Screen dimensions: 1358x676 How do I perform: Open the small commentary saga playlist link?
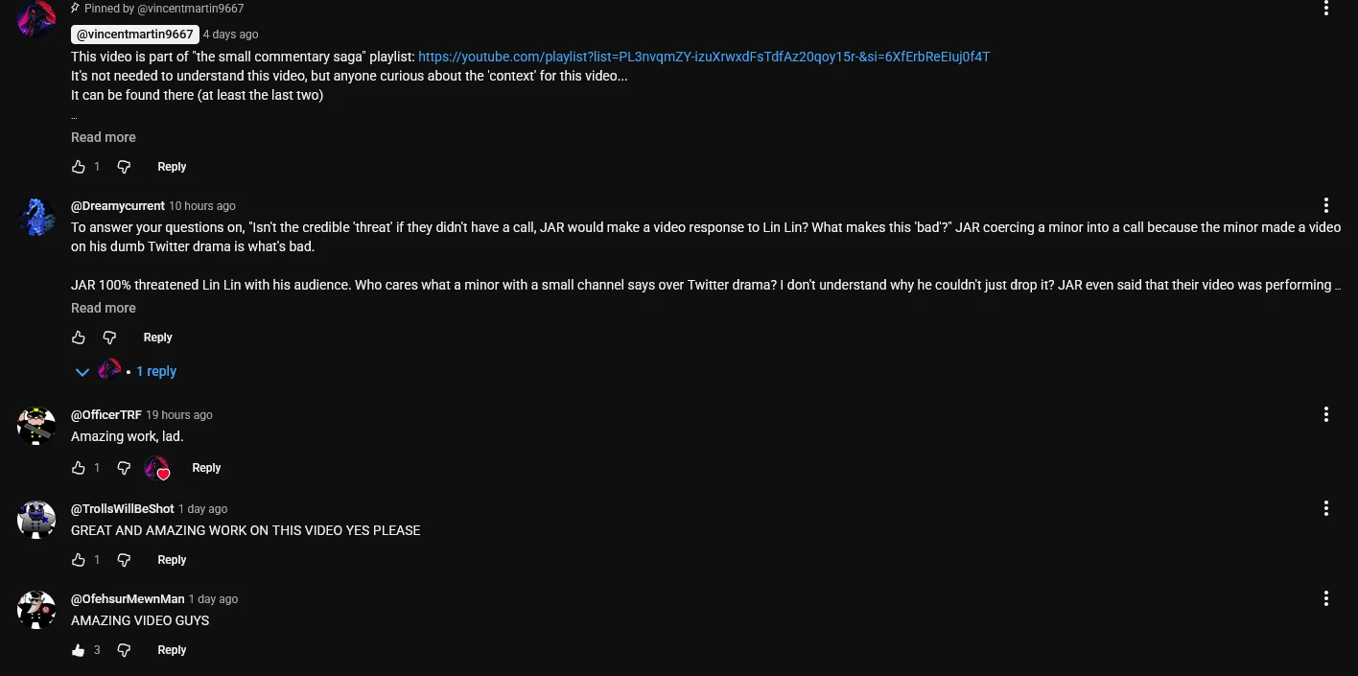(x=704, y=57)
